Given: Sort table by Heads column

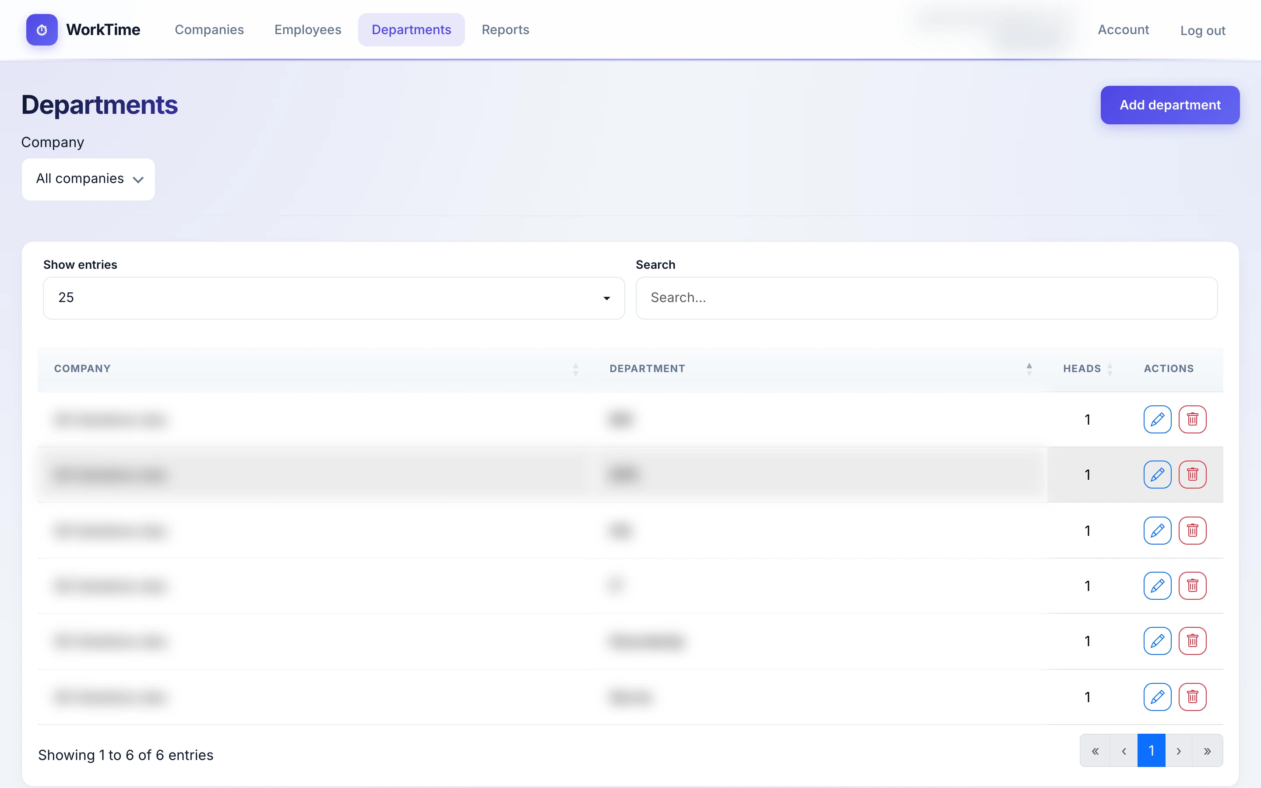Looking at the screenshot, I should click(1087, 369).
